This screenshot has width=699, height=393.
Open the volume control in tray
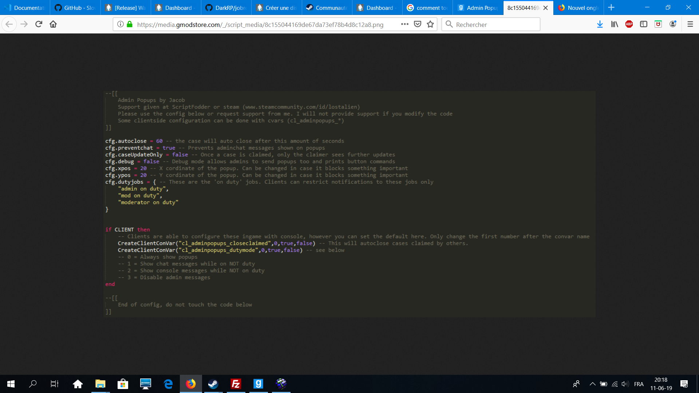[625, 384]
